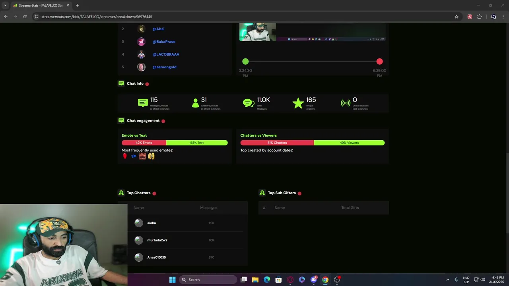Click the brown square emote
509x286 pixels.
click(x=142, y=156)
